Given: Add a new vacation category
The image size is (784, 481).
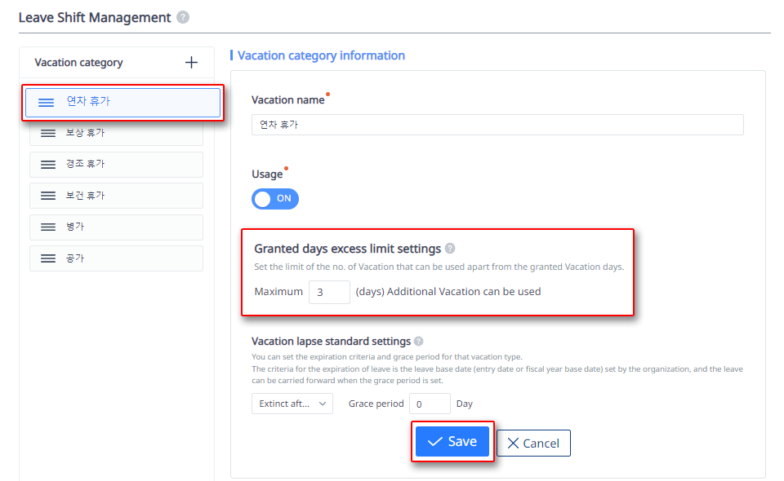Looking at the screenshot, I should [191, 63].
